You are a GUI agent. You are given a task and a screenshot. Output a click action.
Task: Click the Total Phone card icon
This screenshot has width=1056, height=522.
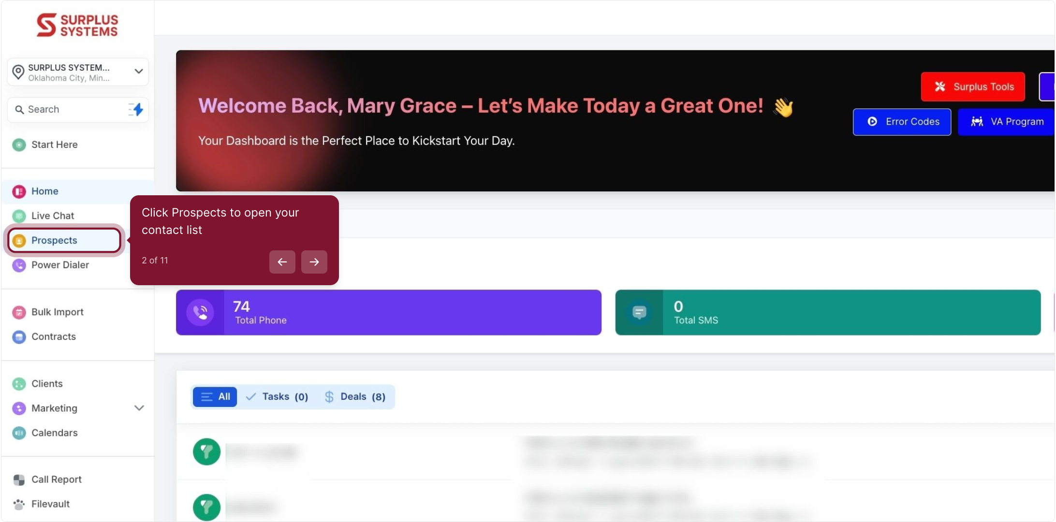tap(200, 313)
